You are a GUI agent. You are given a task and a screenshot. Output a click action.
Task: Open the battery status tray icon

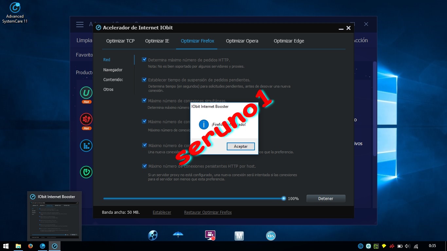400,246
